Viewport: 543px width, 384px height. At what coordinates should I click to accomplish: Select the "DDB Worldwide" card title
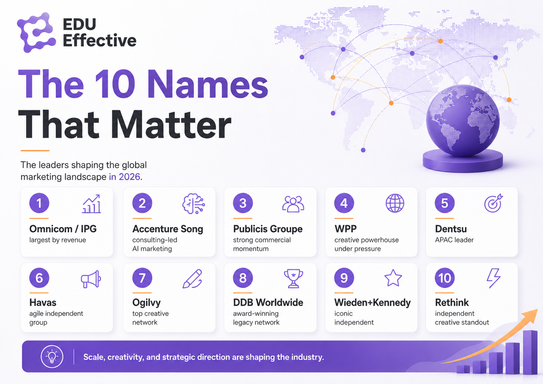268,302
